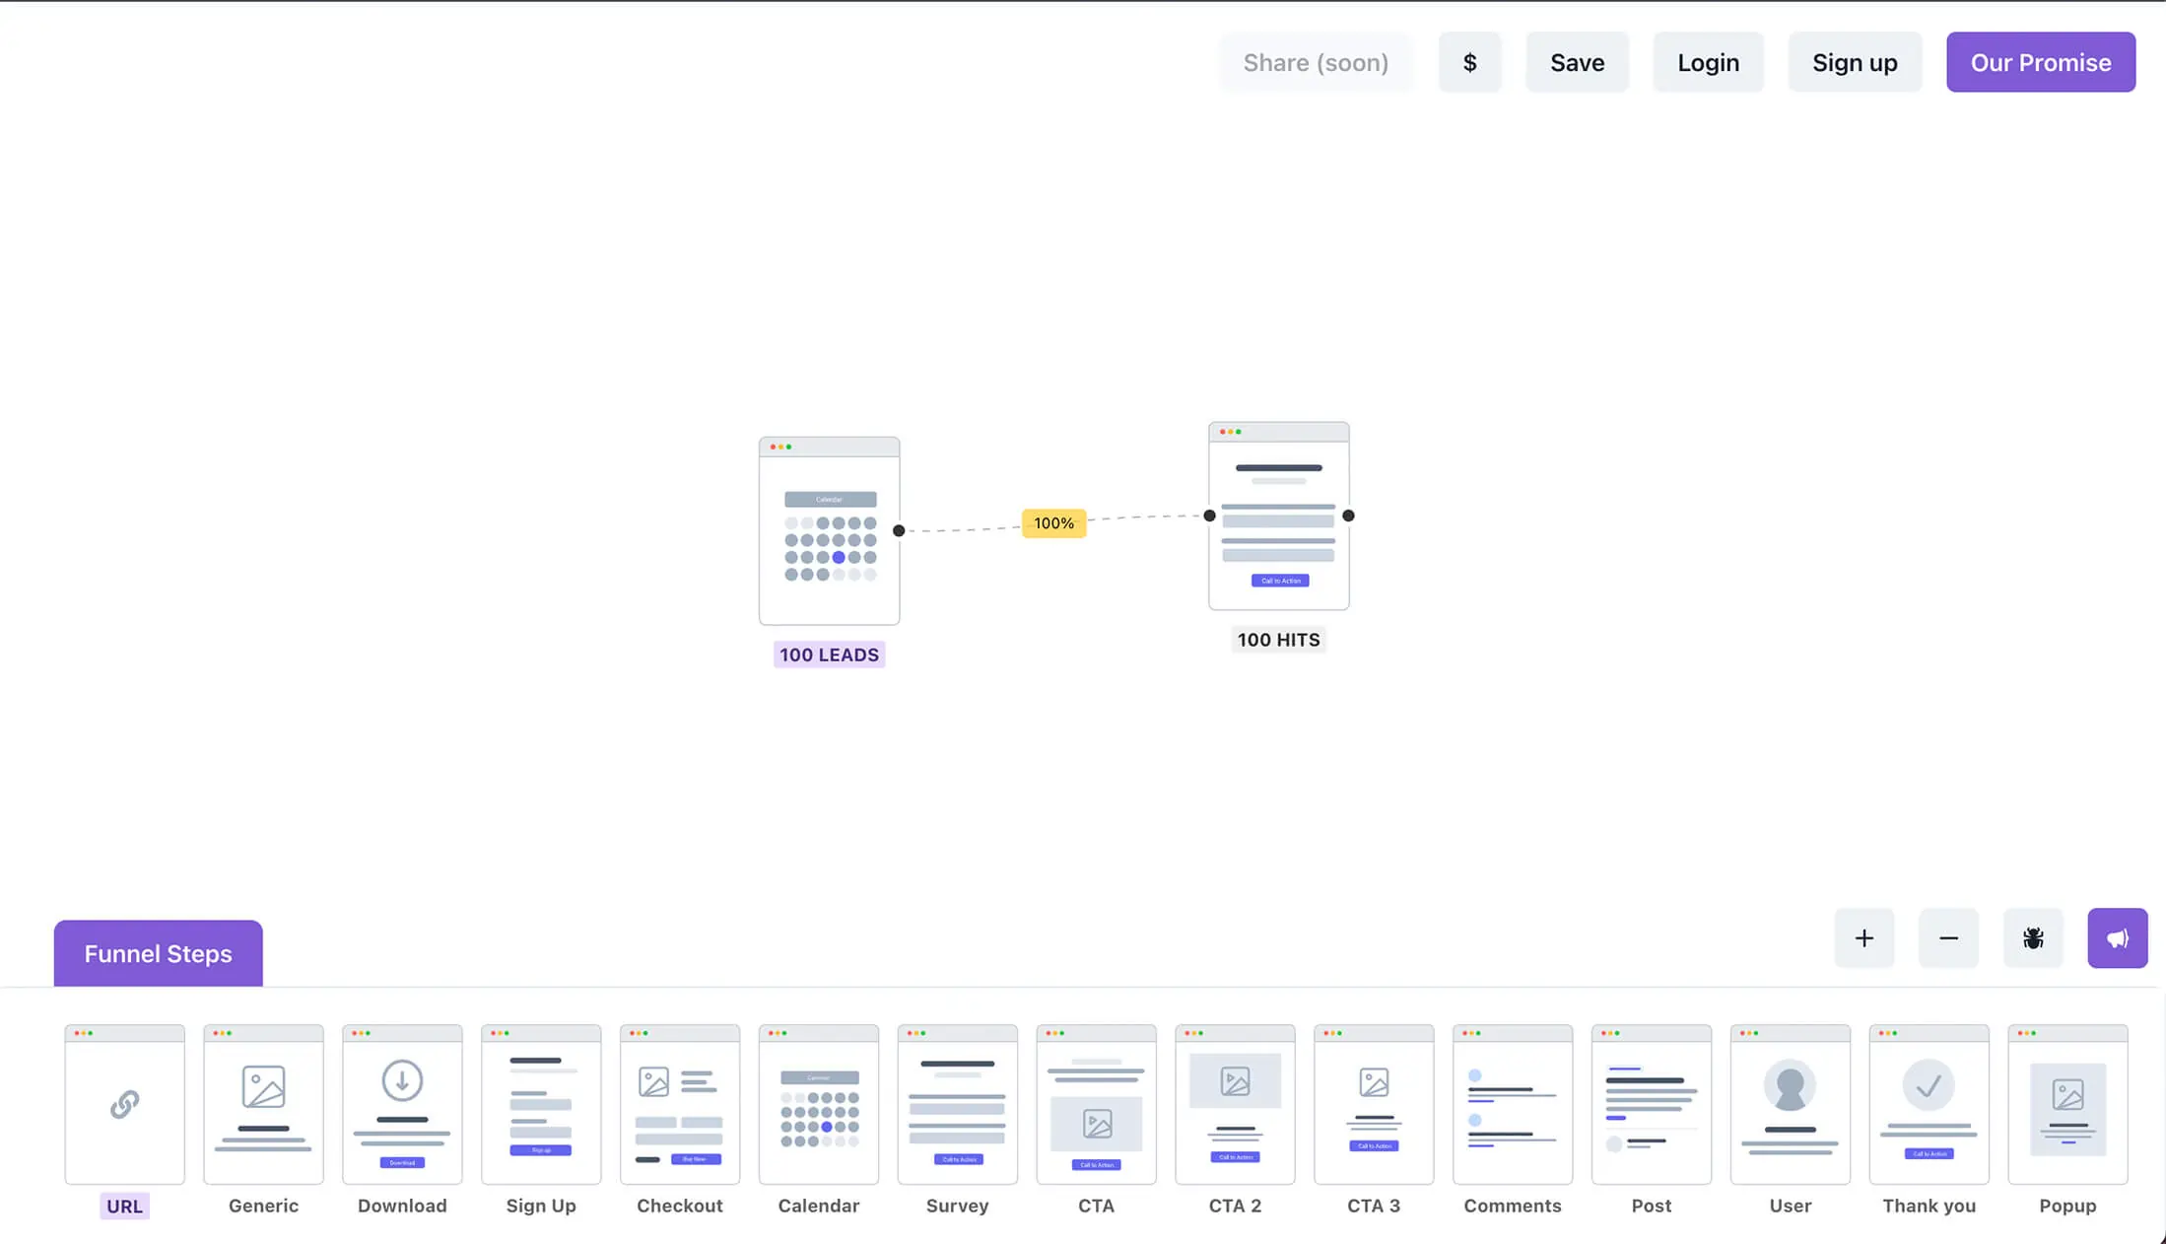Select the User step thumbnail
2166x1244 pixels.
coord(1791,1104)
